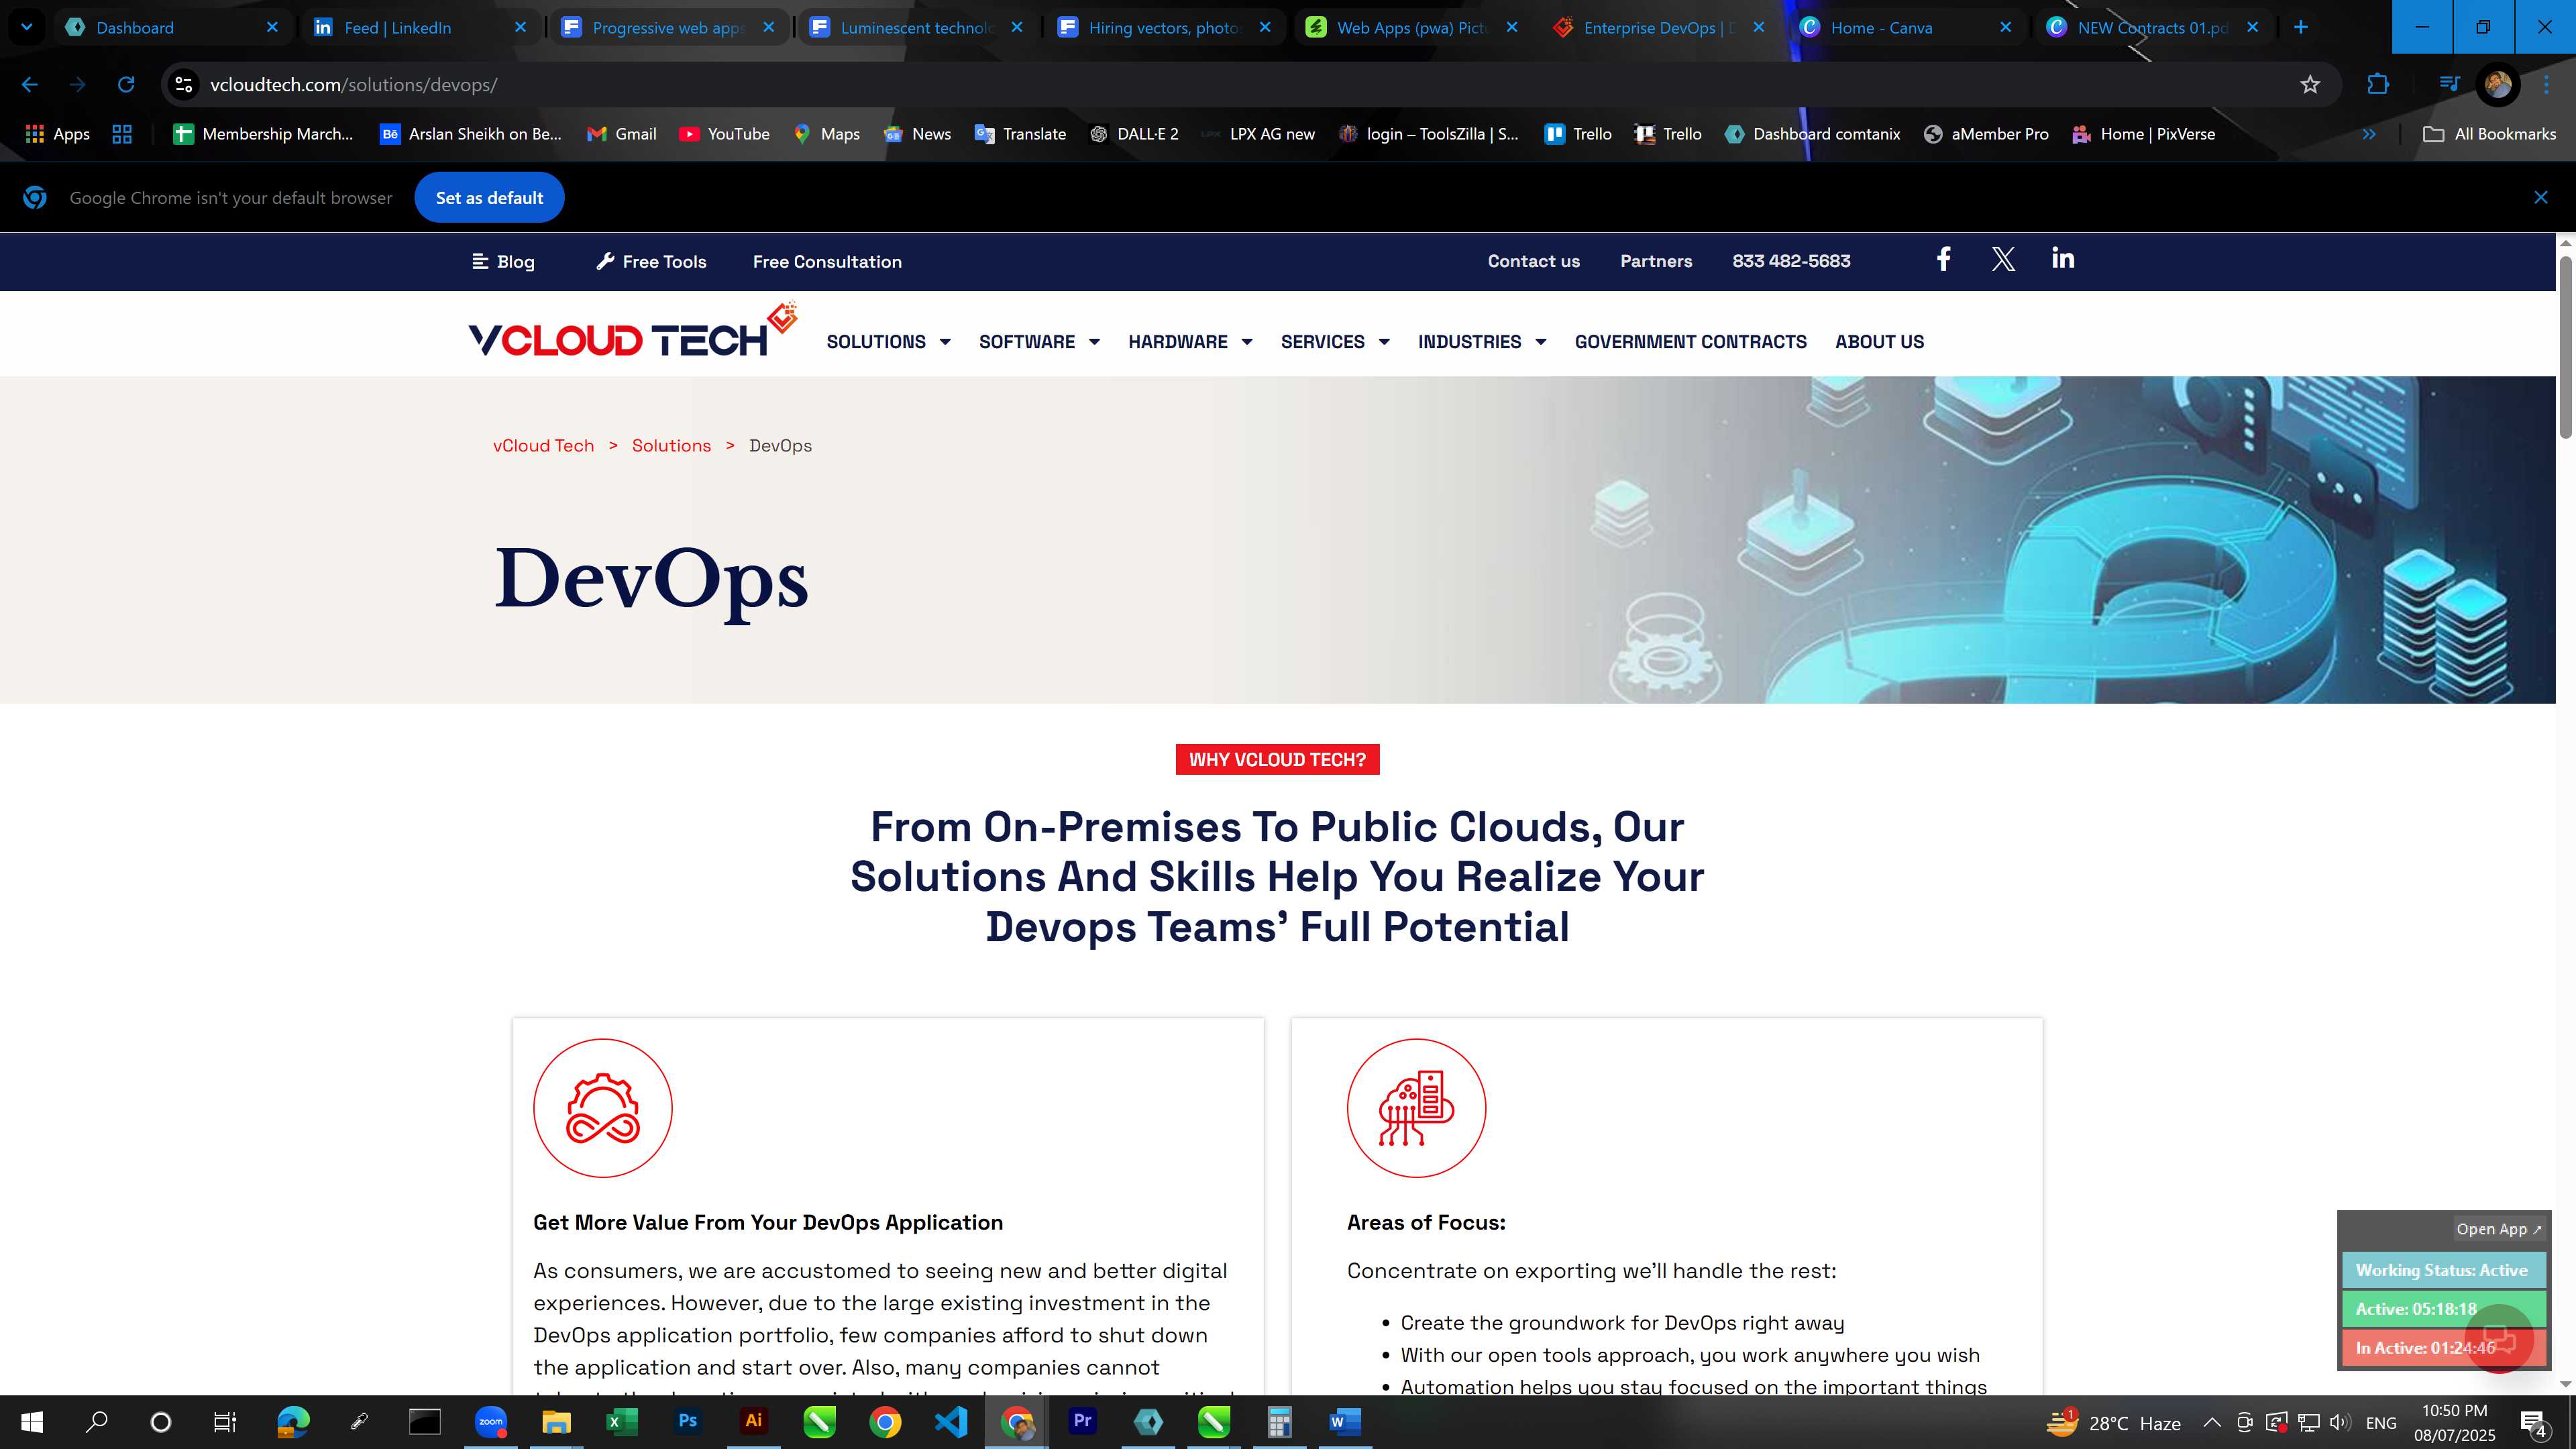Expand the SOLUTIONS menu
The image size is (2576, 1449).
point(888,342)
